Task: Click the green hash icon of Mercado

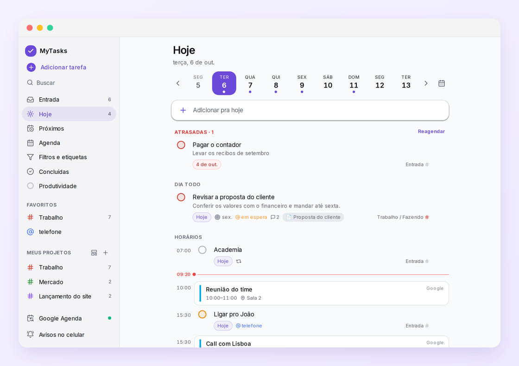Action: click(x=31, y=282)
